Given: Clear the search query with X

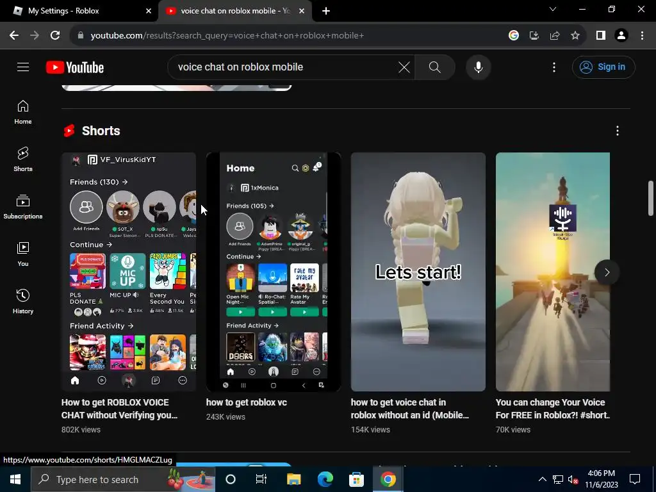Looking at the screenshot, I should [404, 67].
